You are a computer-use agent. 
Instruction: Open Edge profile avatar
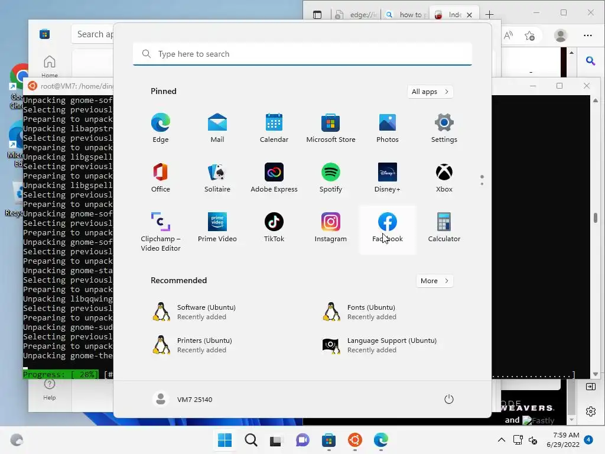coord(560,35)
